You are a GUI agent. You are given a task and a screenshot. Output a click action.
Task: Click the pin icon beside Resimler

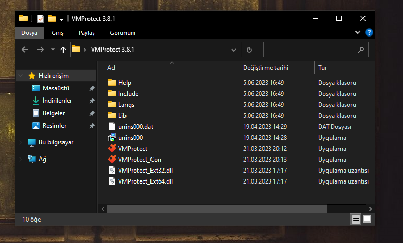92,126
